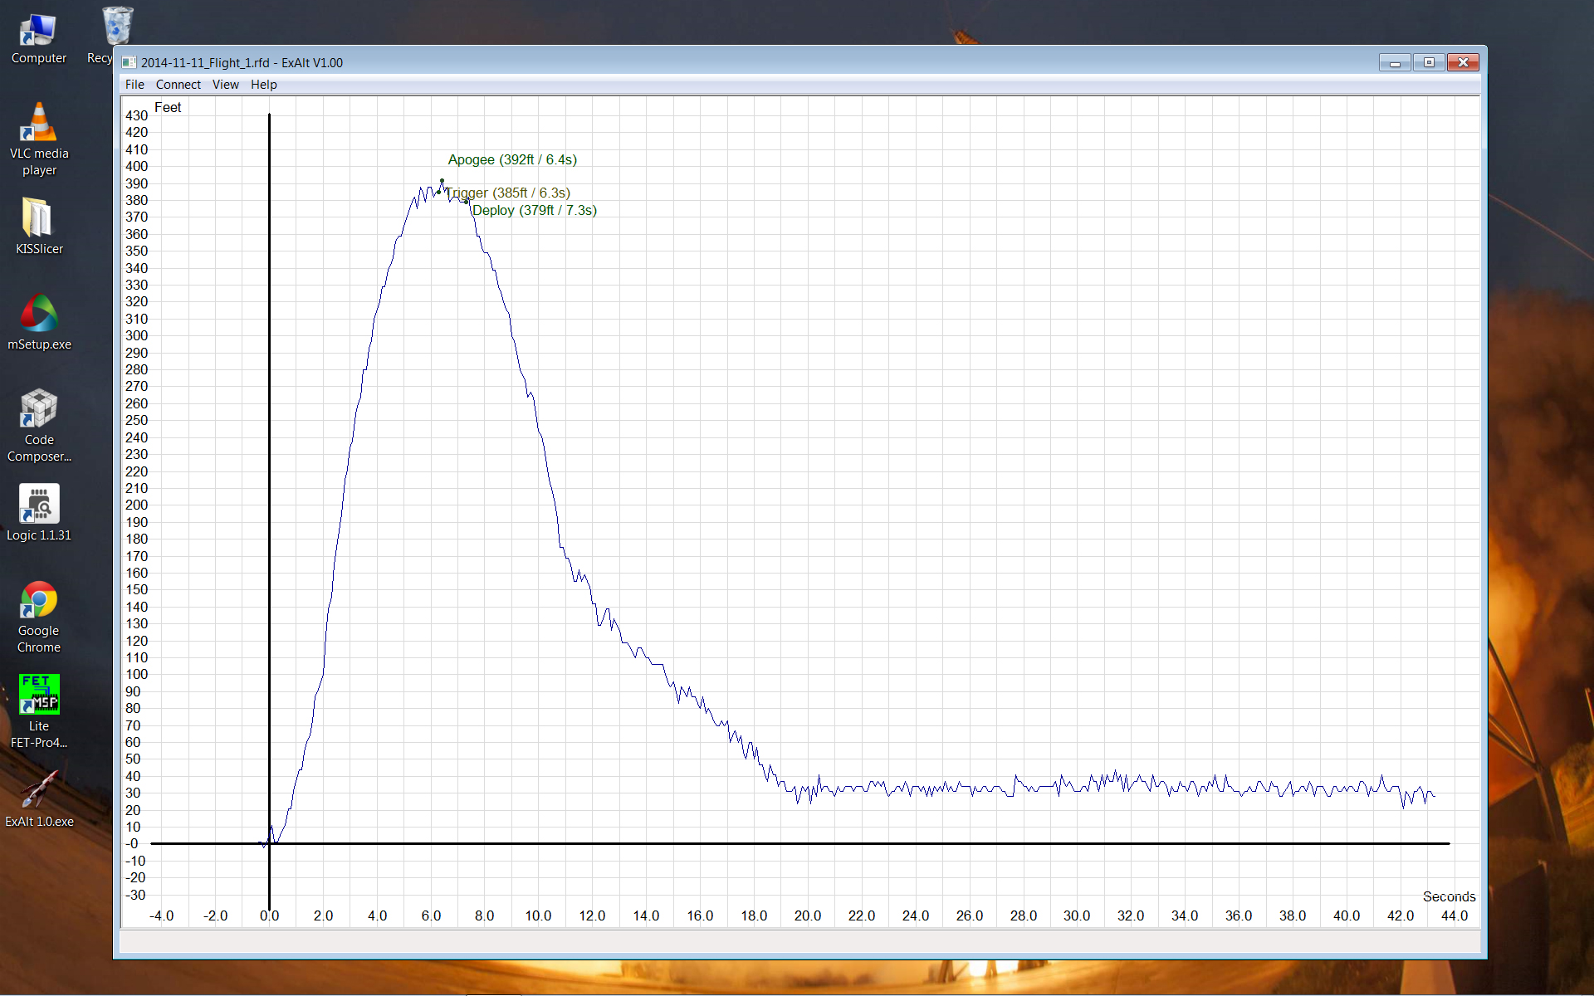
Task: Select the Lite FET-Pro4 shortcut icon
Action: [x=38, y=711]
